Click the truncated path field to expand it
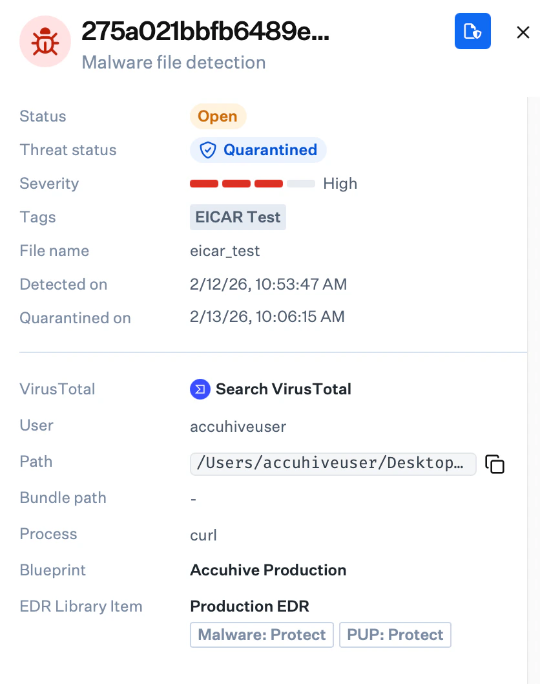This screenshot has height=684, width=540. (x=333, y=464)
